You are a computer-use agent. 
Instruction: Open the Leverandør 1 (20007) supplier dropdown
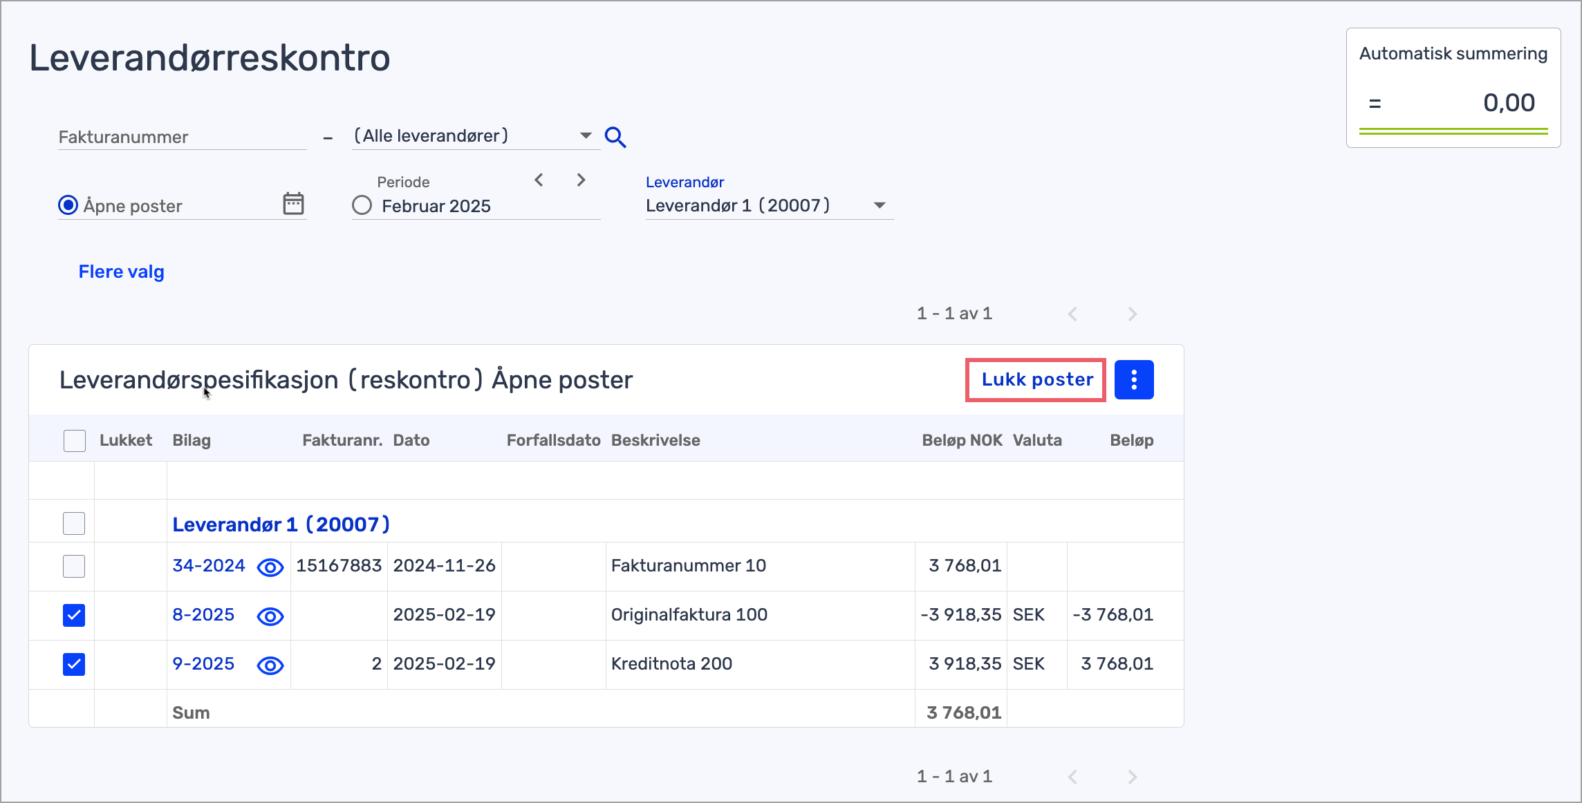pyautogui.click(x=770, y=205)
